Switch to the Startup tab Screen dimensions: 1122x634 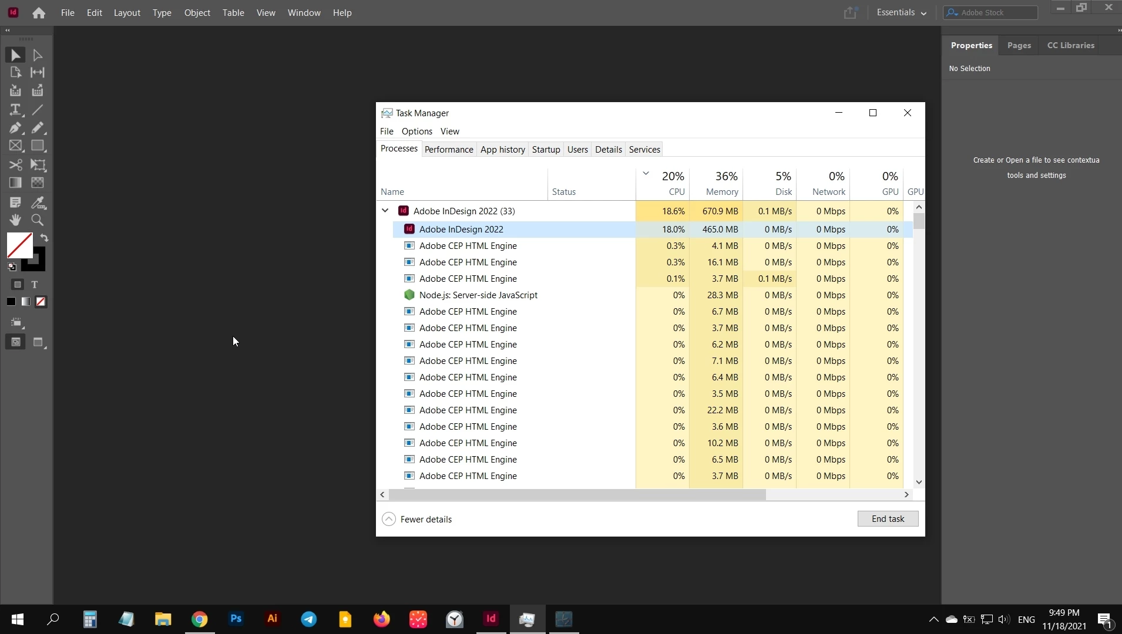tap(546, 150)
